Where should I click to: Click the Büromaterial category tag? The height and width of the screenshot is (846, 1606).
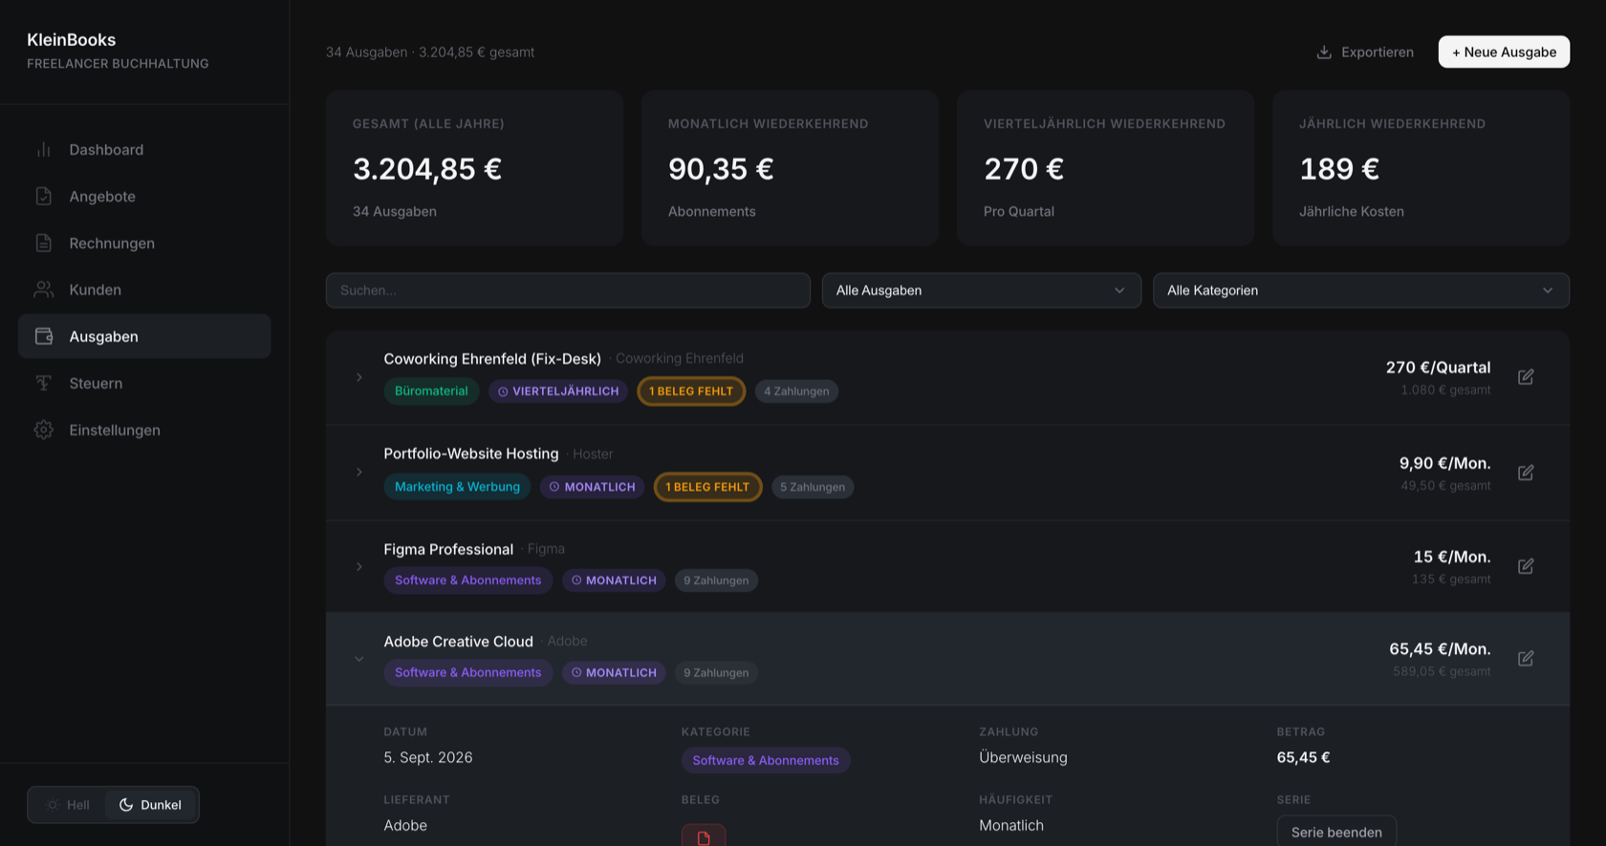click(431, 391)
